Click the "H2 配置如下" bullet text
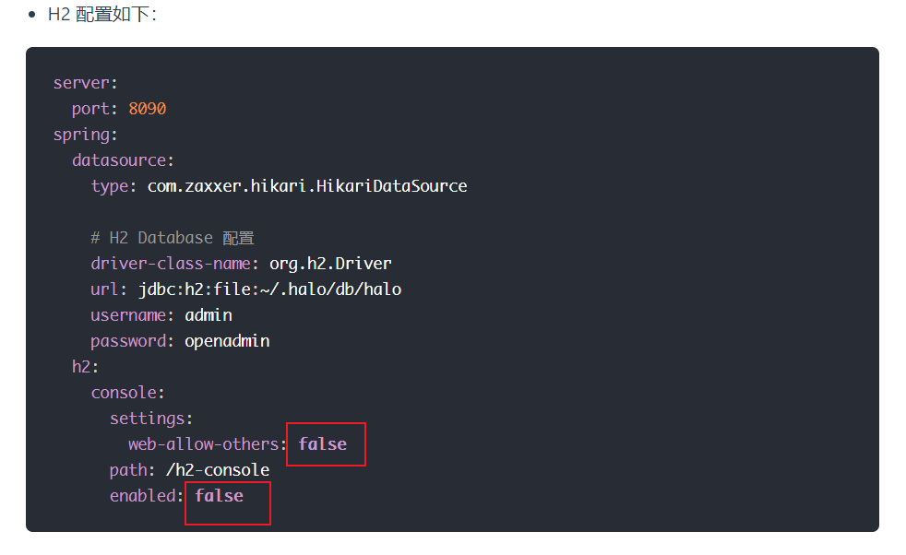This screenshot has height=555, width=906. [101, 15]
